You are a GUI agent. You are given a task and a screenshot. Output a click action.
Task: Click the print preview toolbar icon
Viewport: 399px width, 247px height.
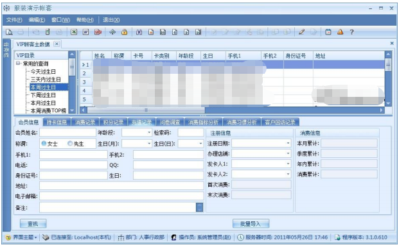click(x=9, y=32)
